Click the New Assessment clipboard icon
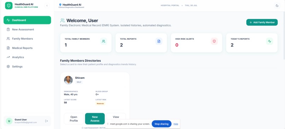The image size is (285, 129). click(x=8, y=29)
